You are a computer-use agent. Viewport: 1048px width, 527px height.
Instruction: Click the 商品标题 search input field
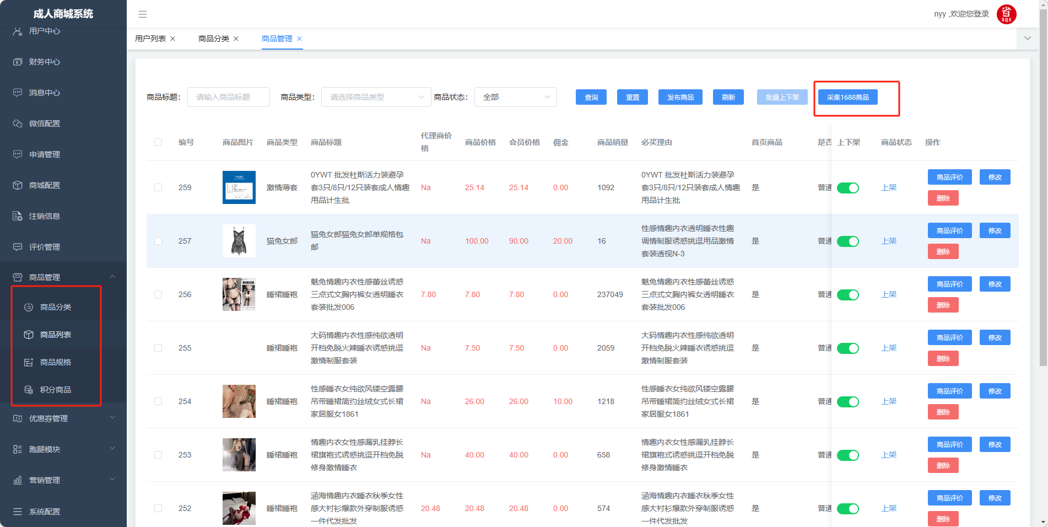(228, 97)
